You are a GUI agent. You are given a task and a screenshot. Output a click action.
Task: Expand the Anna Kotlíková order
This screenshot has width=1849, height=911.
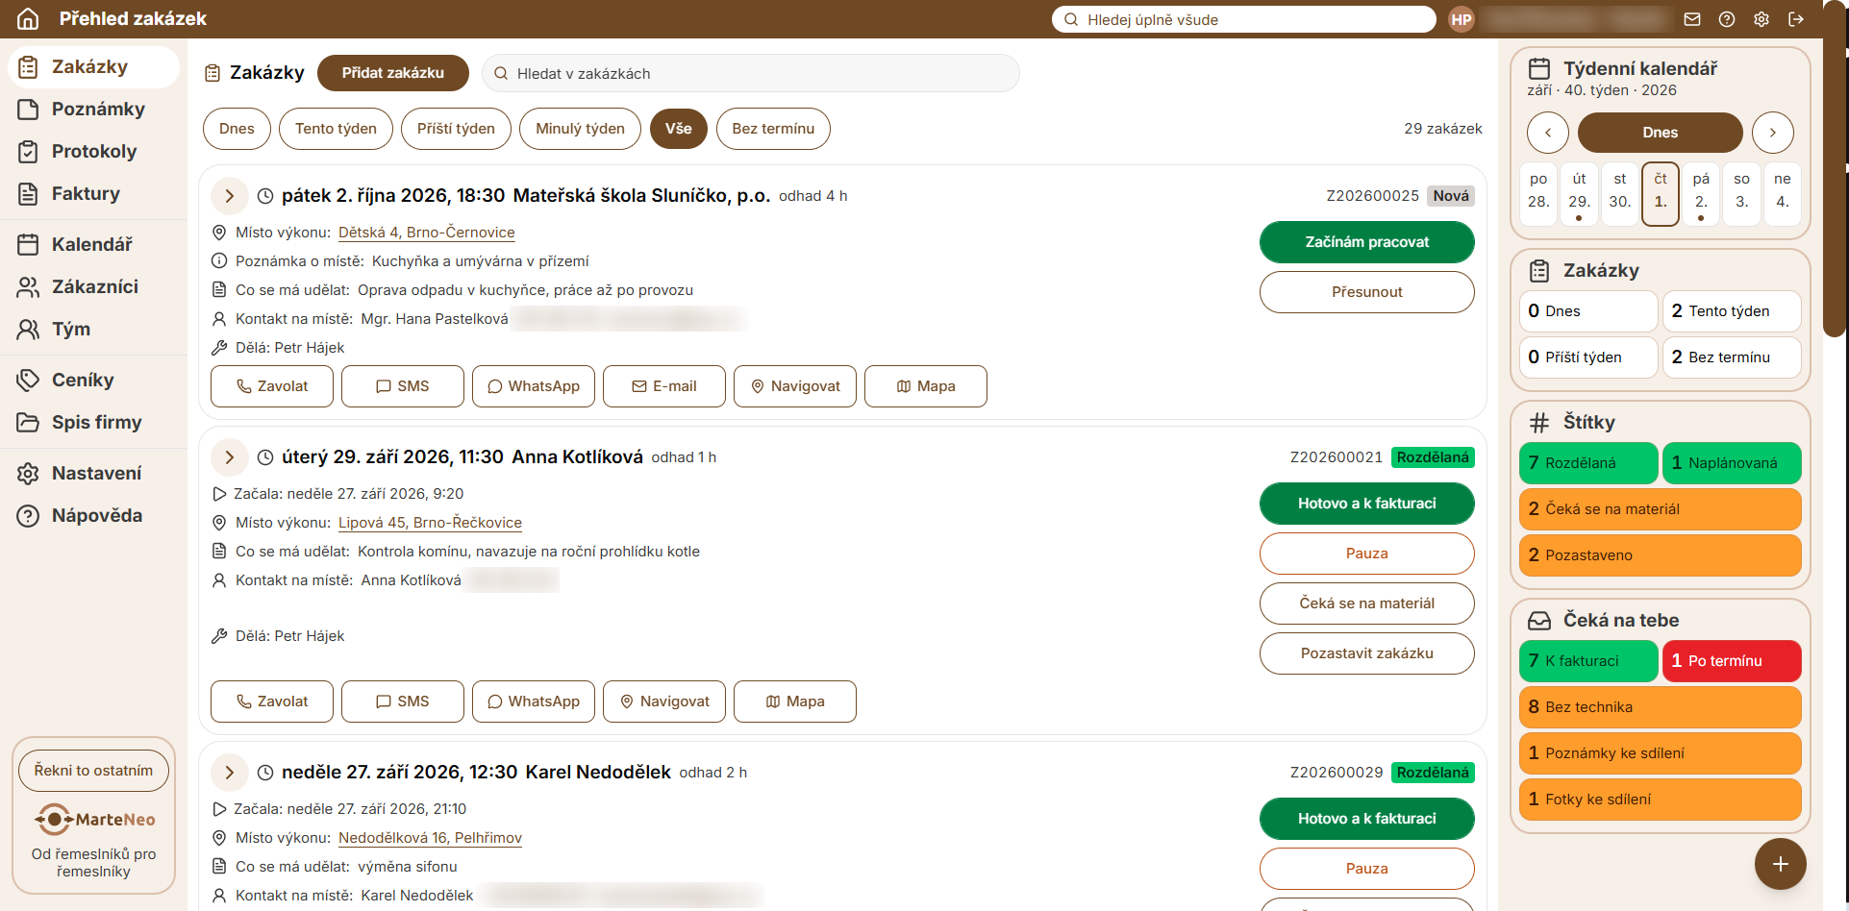[x=229, y=457]
